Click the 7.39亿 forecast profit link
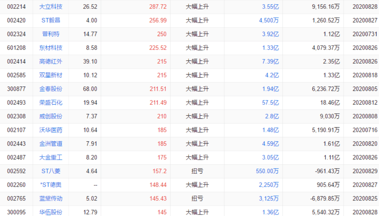 (270, 62)
